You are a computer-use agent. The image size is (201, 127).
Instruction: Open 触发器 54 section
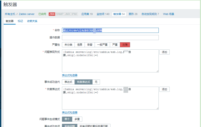(x=119, y=14)
